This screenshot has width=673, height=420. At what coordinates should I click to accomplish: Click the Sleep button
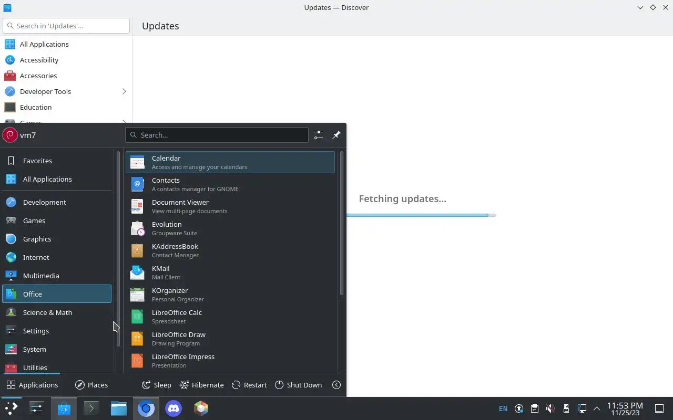coord(157,385)
